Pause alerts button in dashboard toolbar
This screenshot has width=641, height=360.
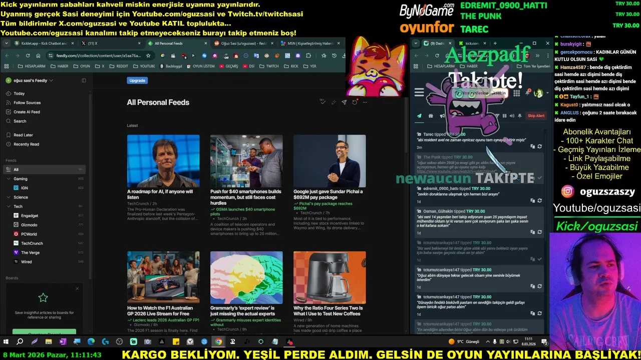tap(504, 116)
